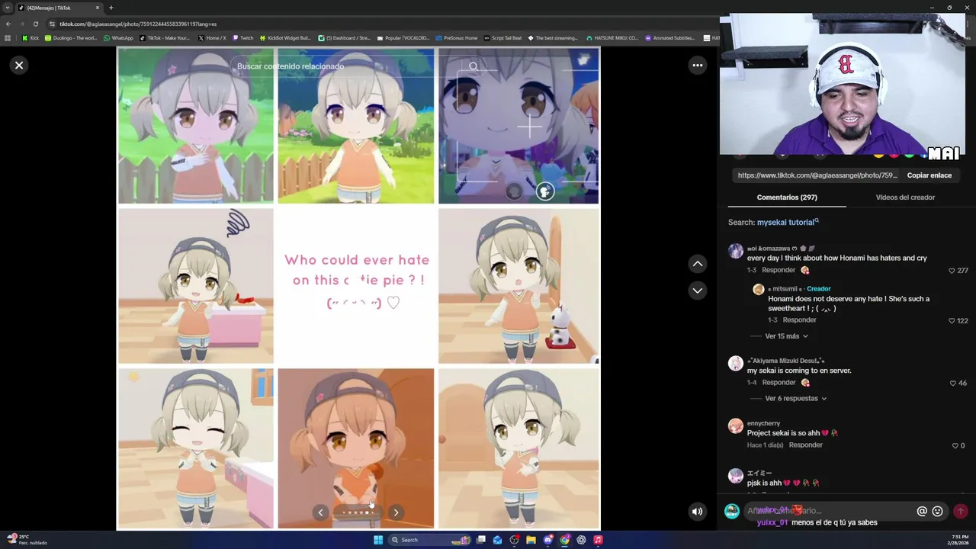Click the search magnifier in related content bar
Image resolution: width=976 pixels, height=549 pixels.
[x=474, y=66]
